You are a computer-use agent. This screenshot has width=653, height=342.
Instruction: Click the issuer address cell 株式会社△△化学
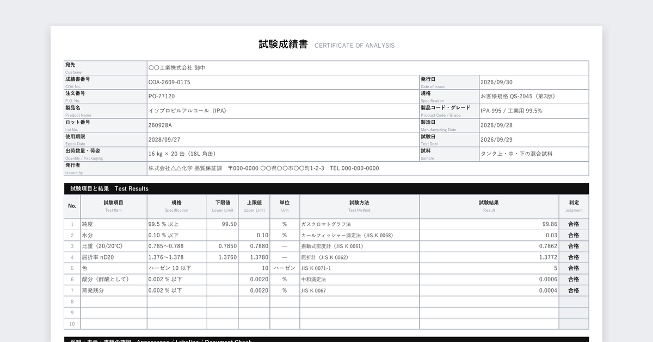point(368,168)
